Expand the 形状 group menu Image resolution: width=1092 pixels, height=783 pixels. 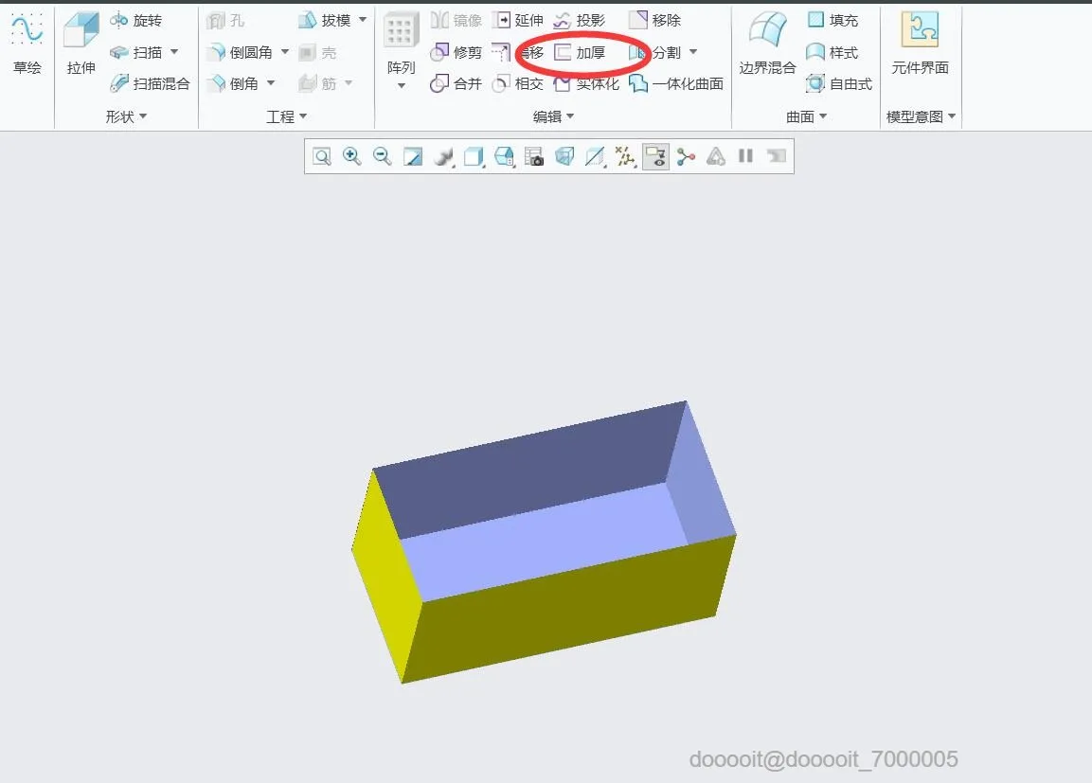point(126,116)
